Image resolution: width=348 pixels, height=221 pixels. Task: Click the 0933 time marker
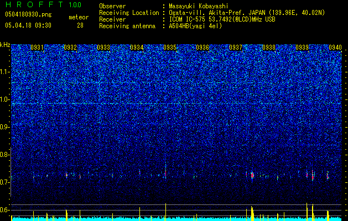pyautogui.click(x=103, y=48)
